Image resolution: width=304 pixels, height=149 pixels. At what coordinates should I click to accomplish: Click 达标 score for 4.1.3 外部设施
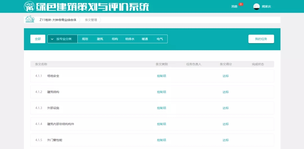tap(225, 108)
